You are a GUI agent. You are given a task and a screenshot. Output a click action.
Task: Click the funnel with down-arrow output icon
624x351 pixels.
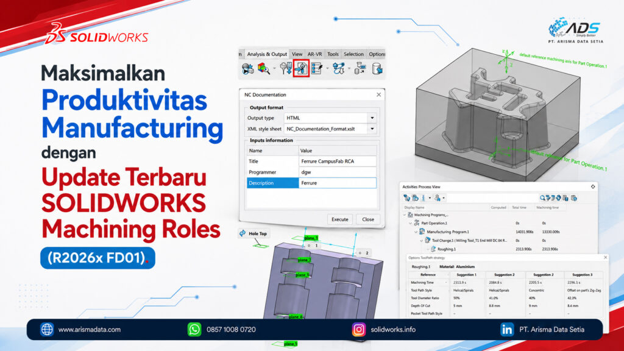[286, 68]
